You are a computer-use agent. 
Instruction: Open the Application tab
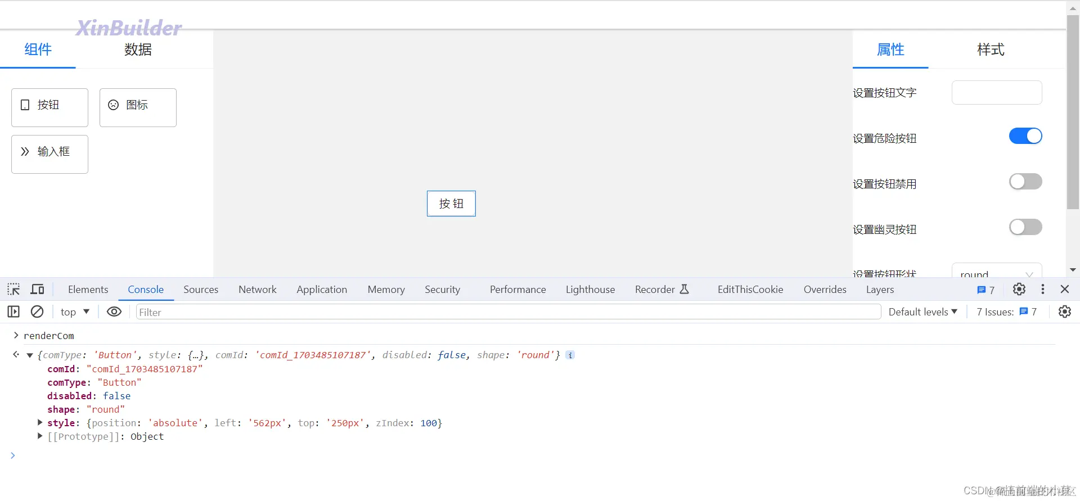tap(322, 289)
